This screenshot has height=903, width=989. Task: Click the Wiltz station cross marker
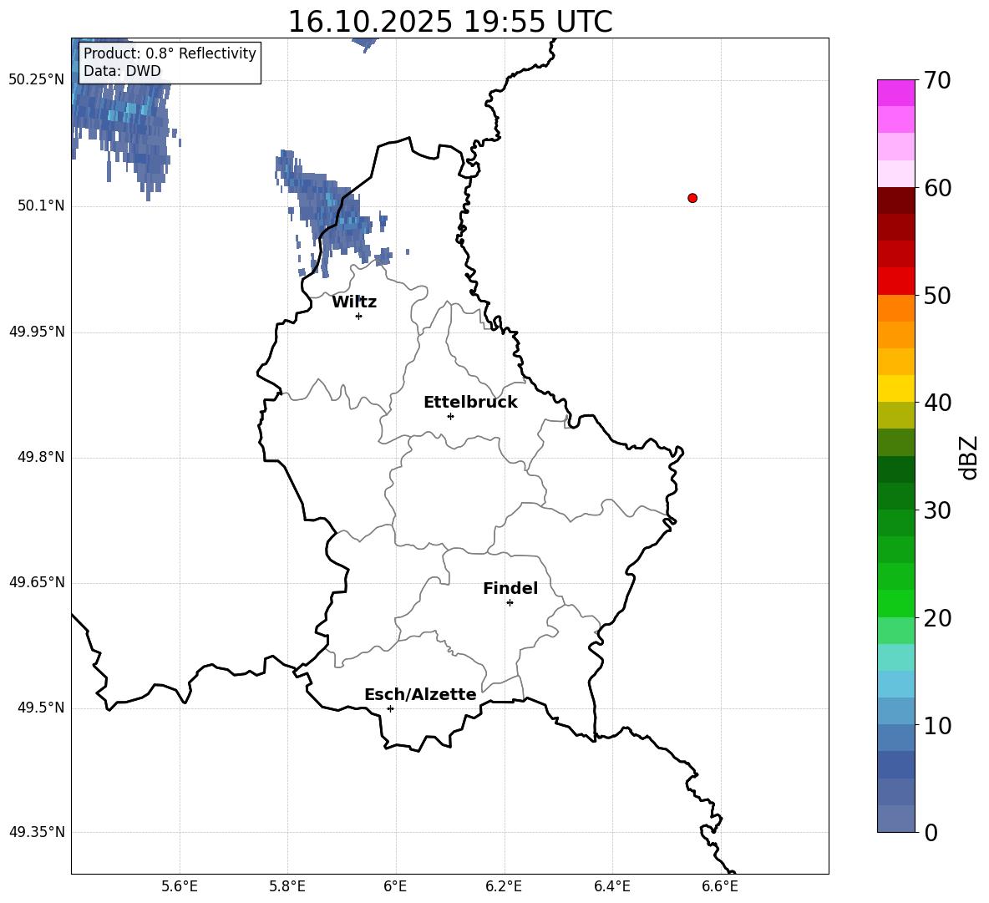pyautogui.click(x=359, y=316)
